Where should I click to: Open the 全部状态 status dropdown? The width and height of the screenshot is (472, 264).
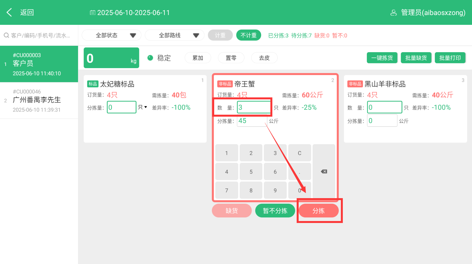coord(111,35)
